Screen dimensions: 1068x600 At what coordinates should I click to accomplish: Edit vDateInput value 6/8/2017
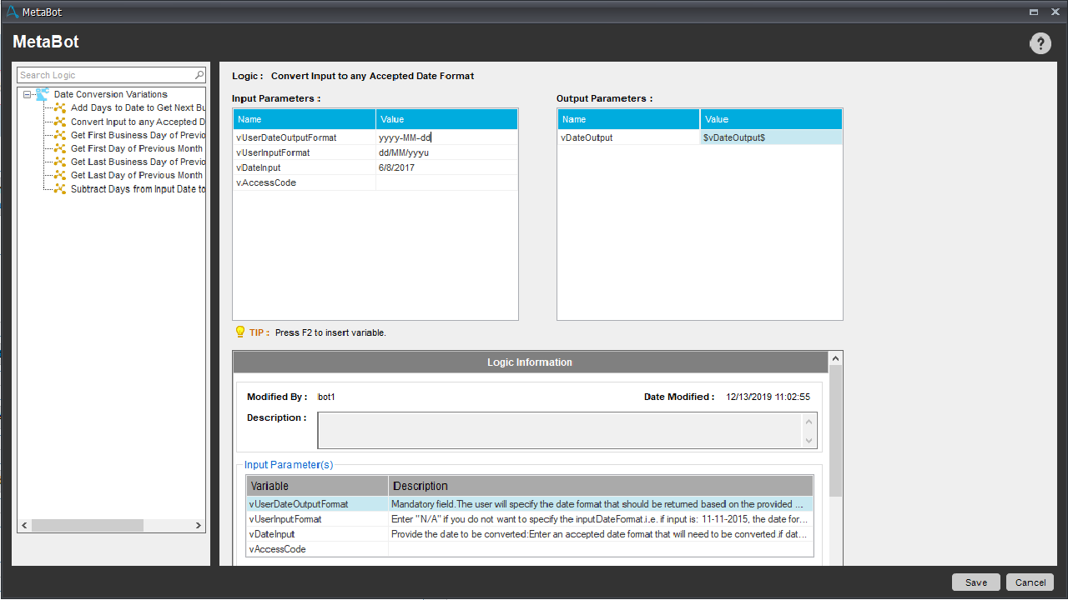coord(446,167)
